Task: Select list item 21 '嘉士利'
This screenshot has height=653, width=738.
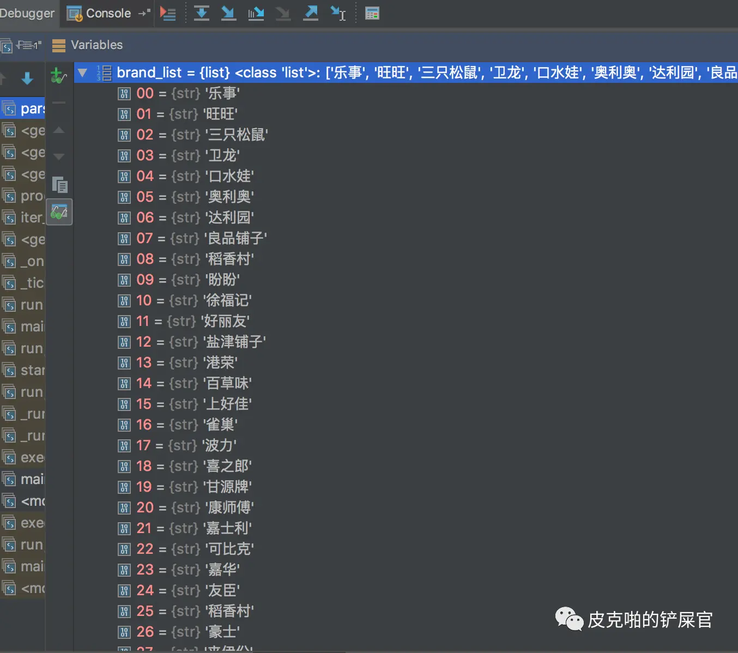Action: (x=406, y=528)
